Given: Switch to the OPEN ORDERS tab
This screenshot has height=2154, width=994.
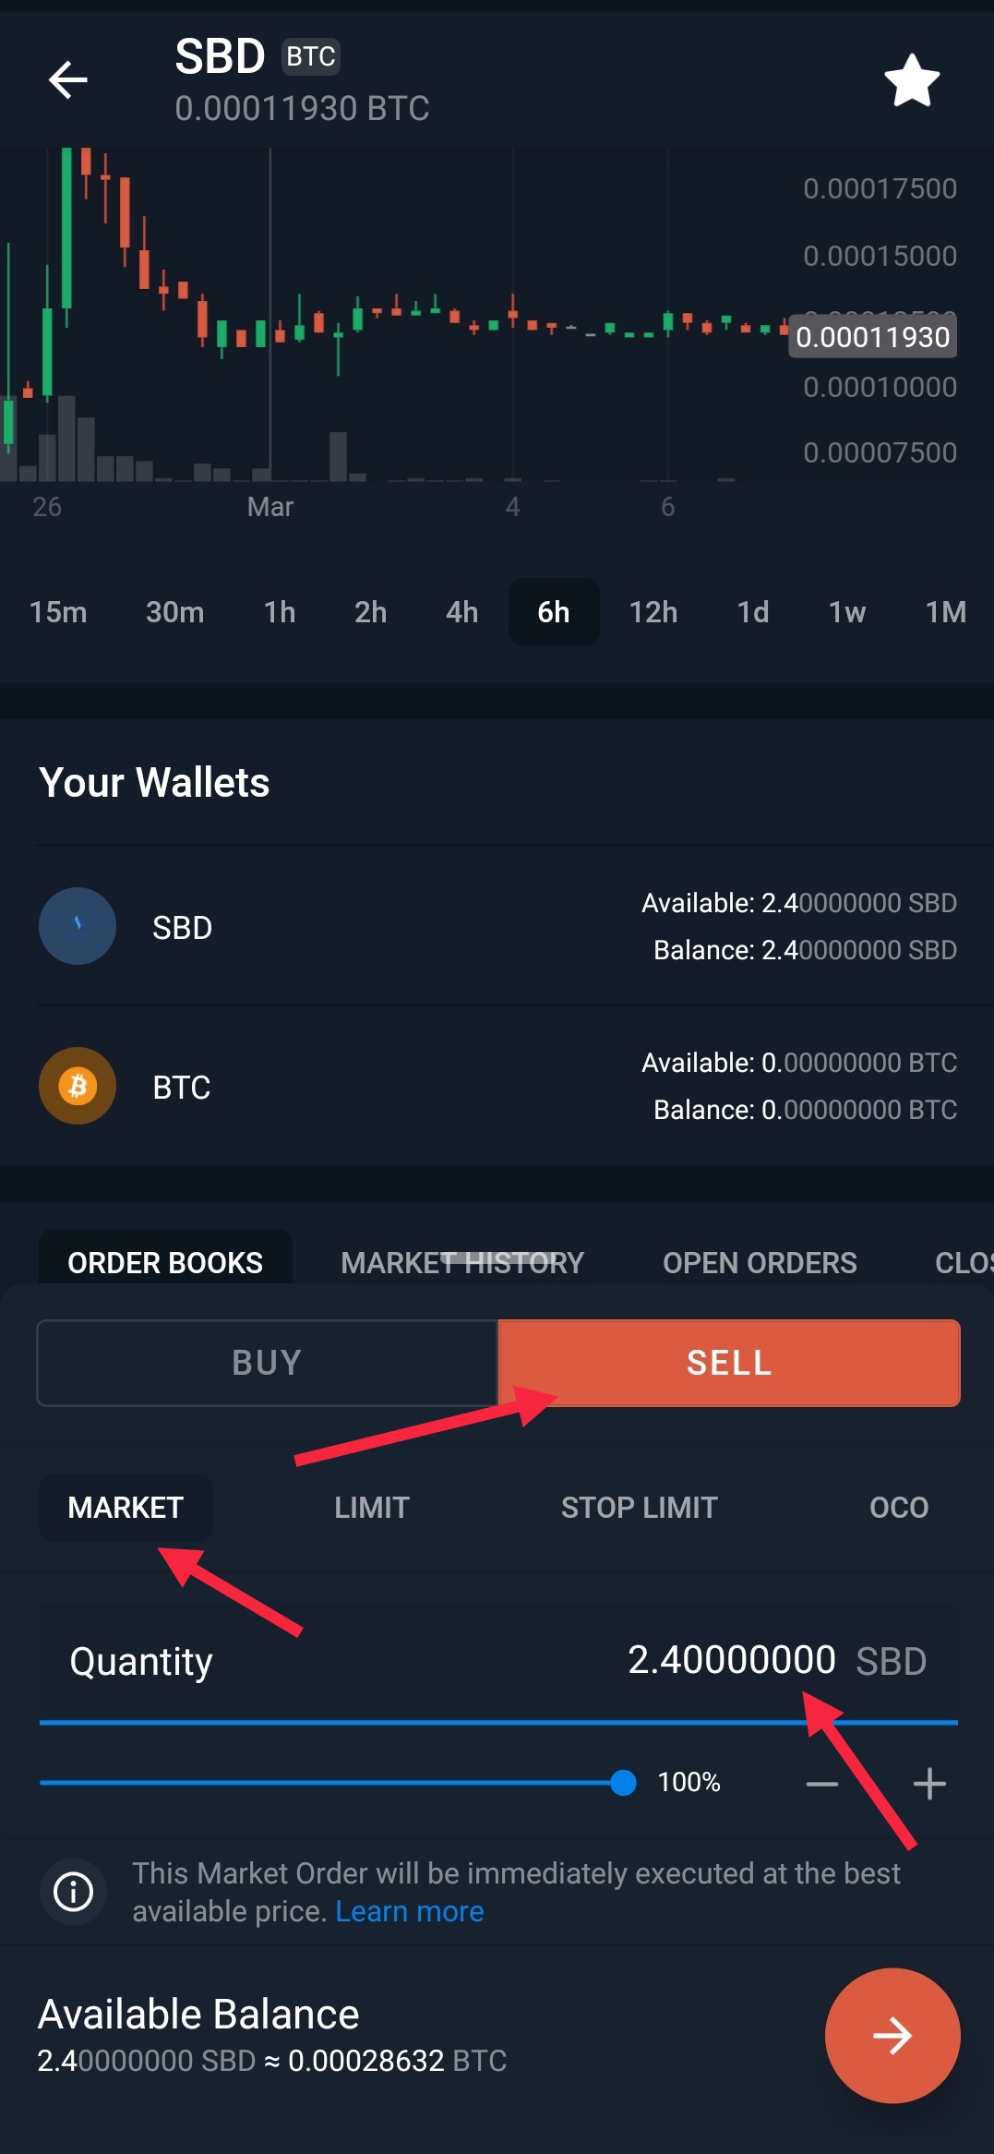Looking at the screenshot, I should [x=760, y=1262].
